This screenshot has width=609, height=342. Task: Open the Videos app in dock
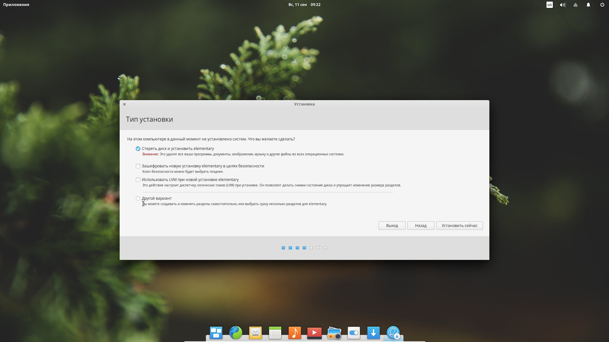click(x=314, y=333)
